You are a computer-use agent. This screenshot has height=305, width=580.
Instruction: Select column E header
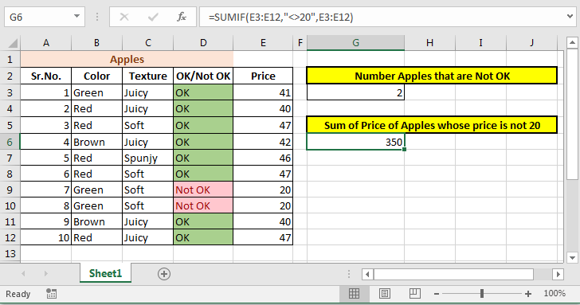click(x=263, y=43)
